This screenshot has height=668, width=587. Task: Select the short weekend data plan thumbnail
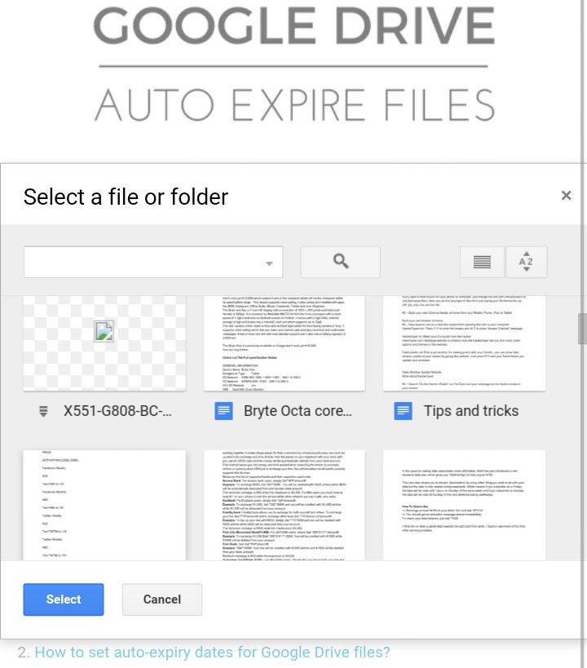pos(465,505)
